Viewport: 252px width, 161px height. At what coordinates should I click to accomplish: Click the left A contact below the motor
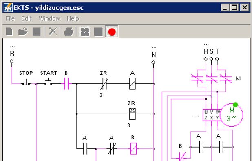pyautogui.click(x=201, y=147)
